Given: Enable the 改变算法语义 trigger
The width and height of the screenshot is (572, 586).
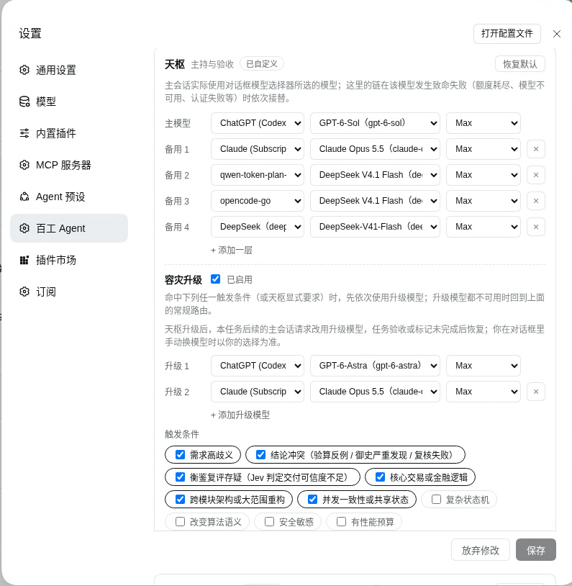Looking at the screenshot, I should [180, 522].
